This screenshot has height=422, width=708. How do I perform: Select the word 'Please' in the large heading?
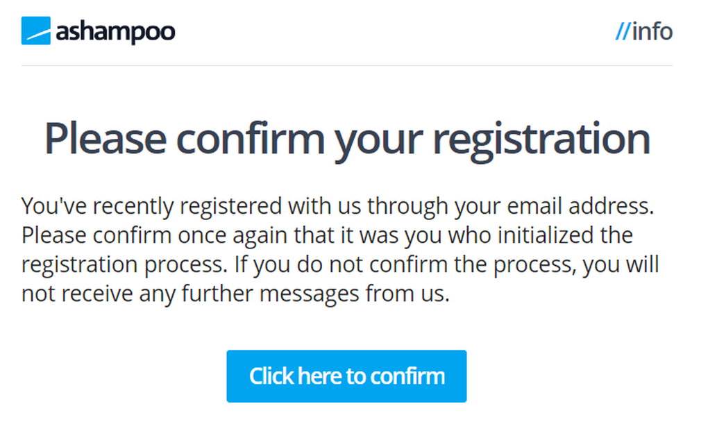point(106,139)
